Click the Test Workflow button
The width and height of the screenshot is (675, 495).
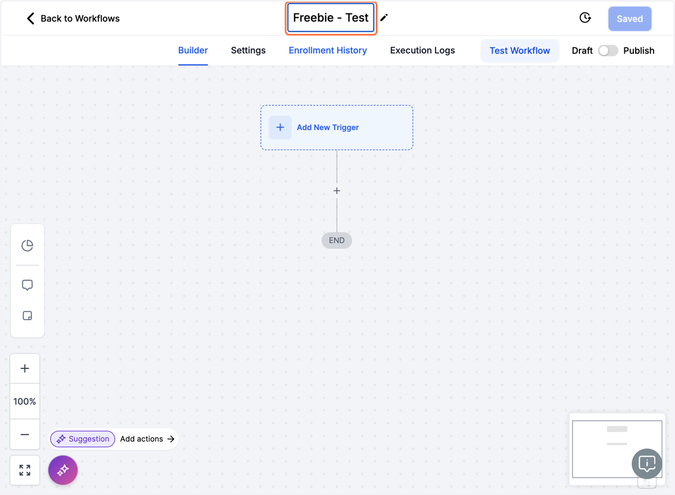[520, 51]
